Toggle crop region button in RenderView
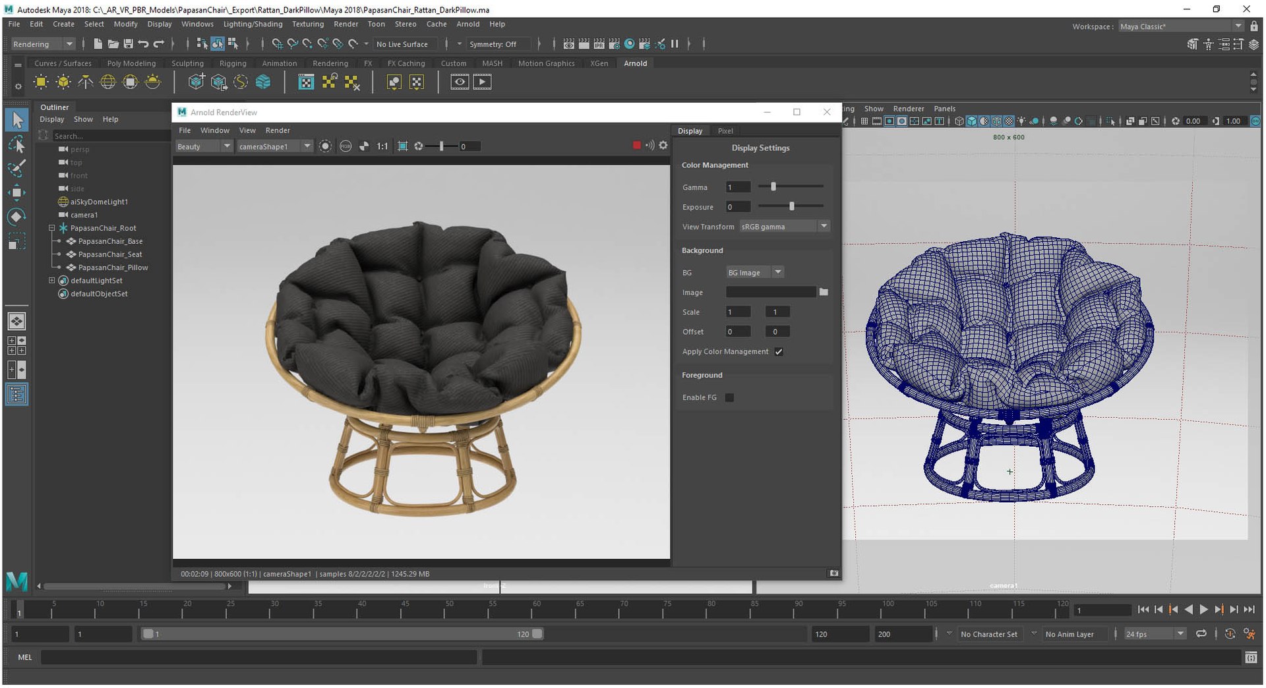 402,146
